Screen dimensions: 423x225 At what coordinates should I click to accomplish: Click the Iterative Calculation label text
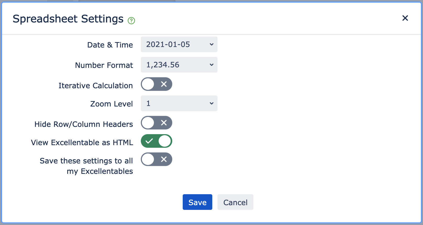coord(96,86)
